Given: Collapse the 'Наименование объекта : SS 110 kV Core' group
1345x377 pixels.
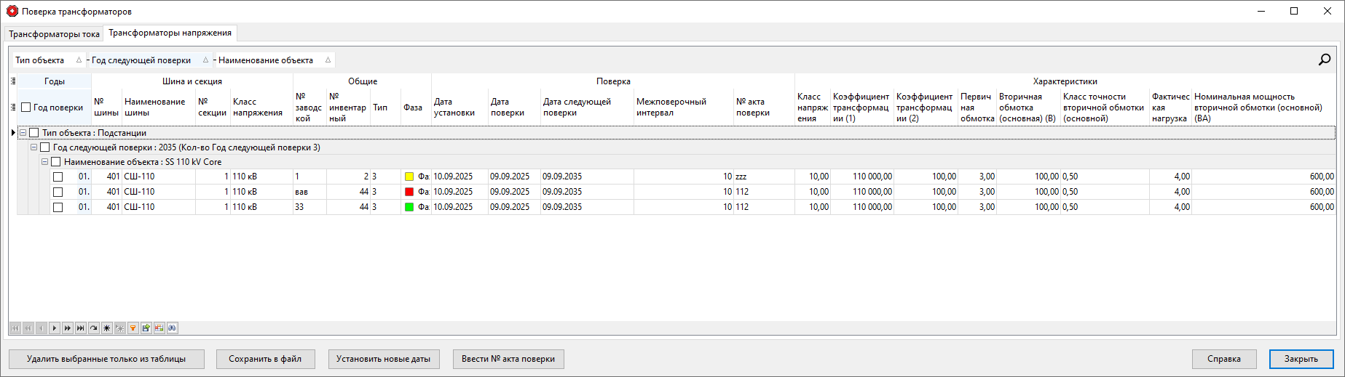Looking at the screenshot, I should coord(44,162).
